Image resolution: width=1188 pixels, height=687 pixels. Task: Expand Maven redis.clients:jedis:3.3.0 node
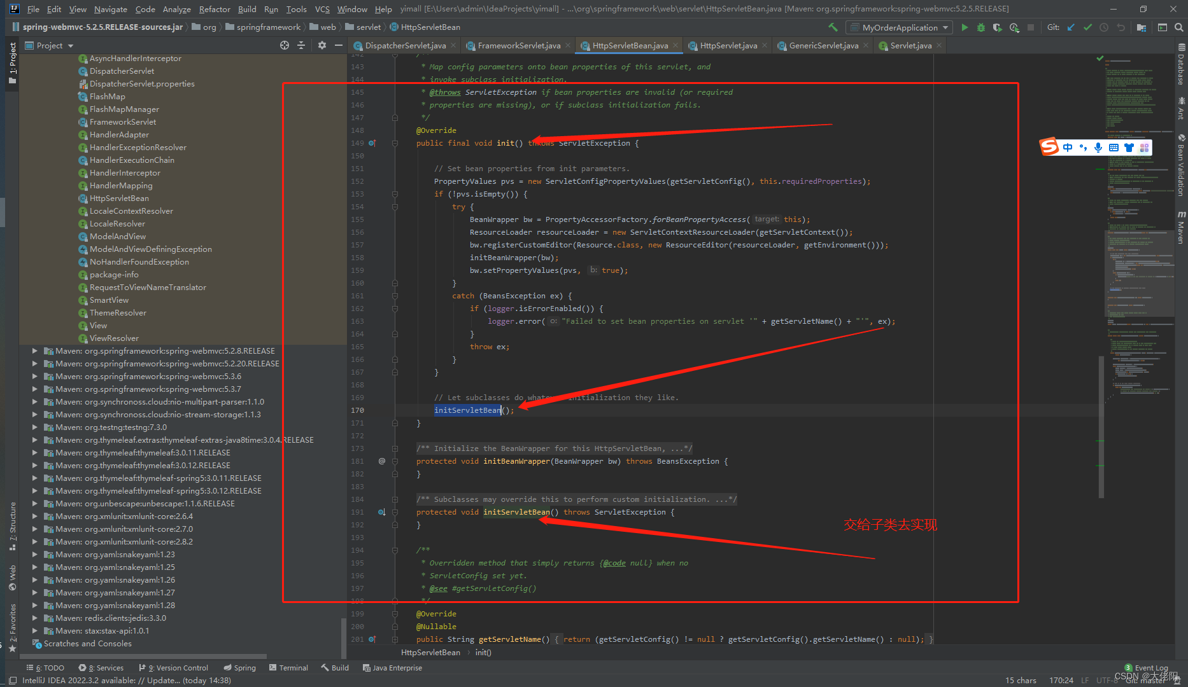point(34,618)
